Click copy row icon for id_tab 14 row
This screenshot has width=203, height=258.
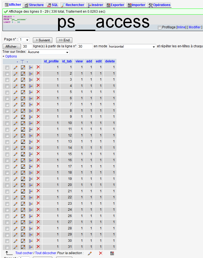tap(31, 148)
